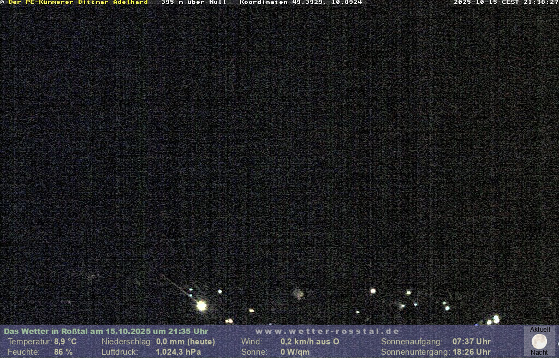Select the humidity reading 86 %
The width and height of the screenshot is (559, 358).
(63, 352)
